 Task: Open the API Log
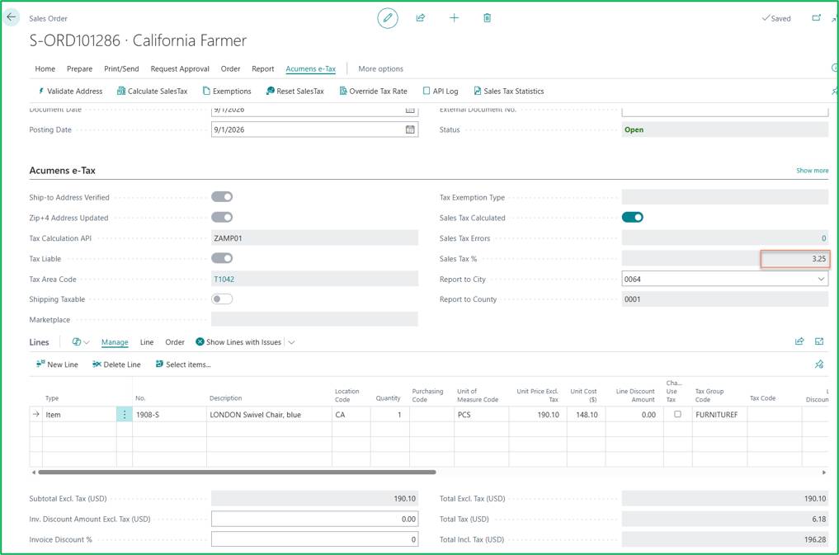tap(441, 92)
